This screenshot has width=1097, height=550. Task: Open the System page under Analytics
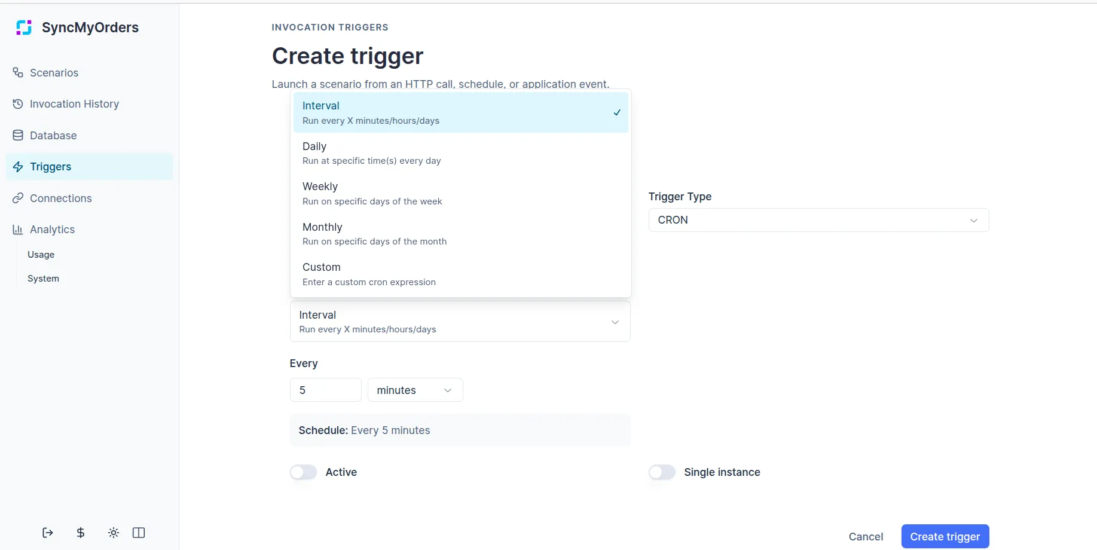(x=42, y=278)
